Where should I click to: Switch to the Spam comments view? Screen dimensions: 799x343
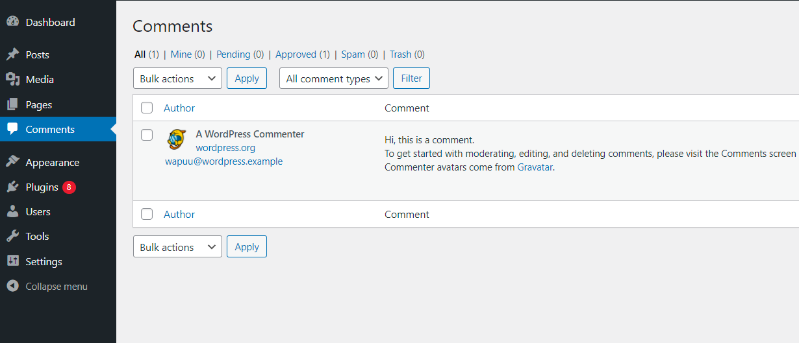(353, 54)
